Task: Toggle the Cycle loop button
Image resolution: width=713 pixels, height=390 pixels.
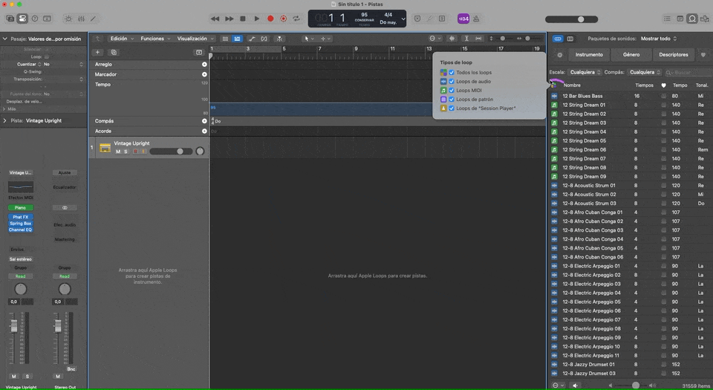Action: 296,19
